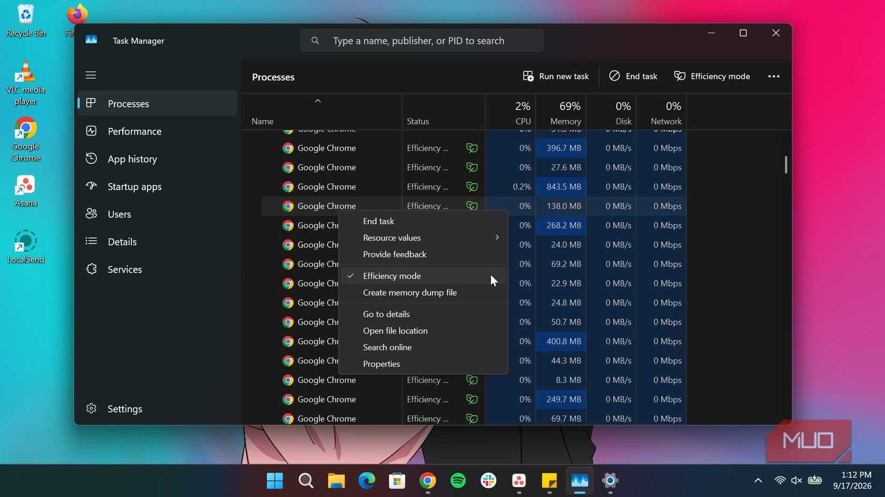The image size is (885, 497).
Task: Open the clock and date flyout
Action: click(x=852, y=480)
